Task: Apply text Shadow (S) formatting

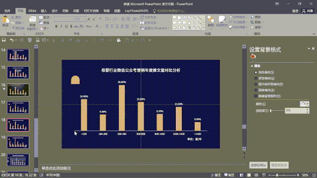Action: (x=71, y=26)
